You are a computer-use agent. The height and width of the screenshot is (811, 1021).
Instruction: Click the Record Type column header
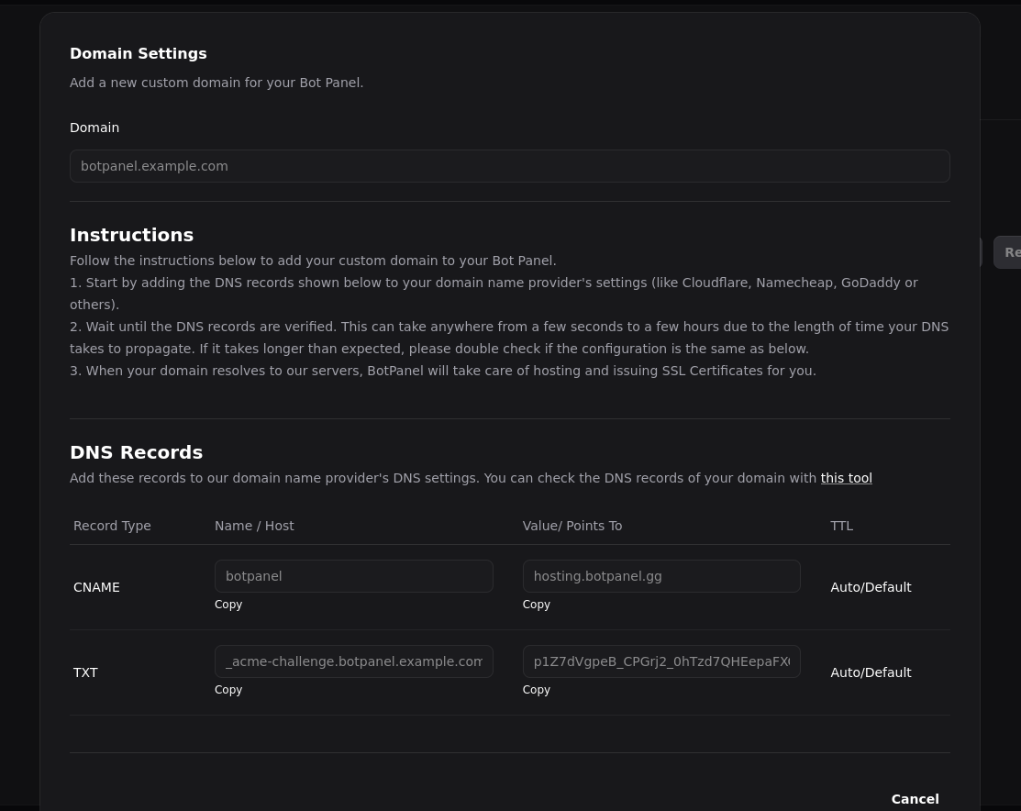tap(112, 526)
